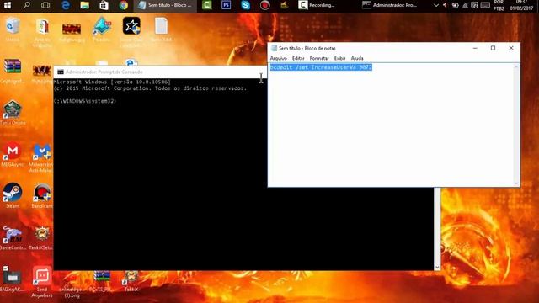Open File Explorer from the taskbar

coord(84,5)
